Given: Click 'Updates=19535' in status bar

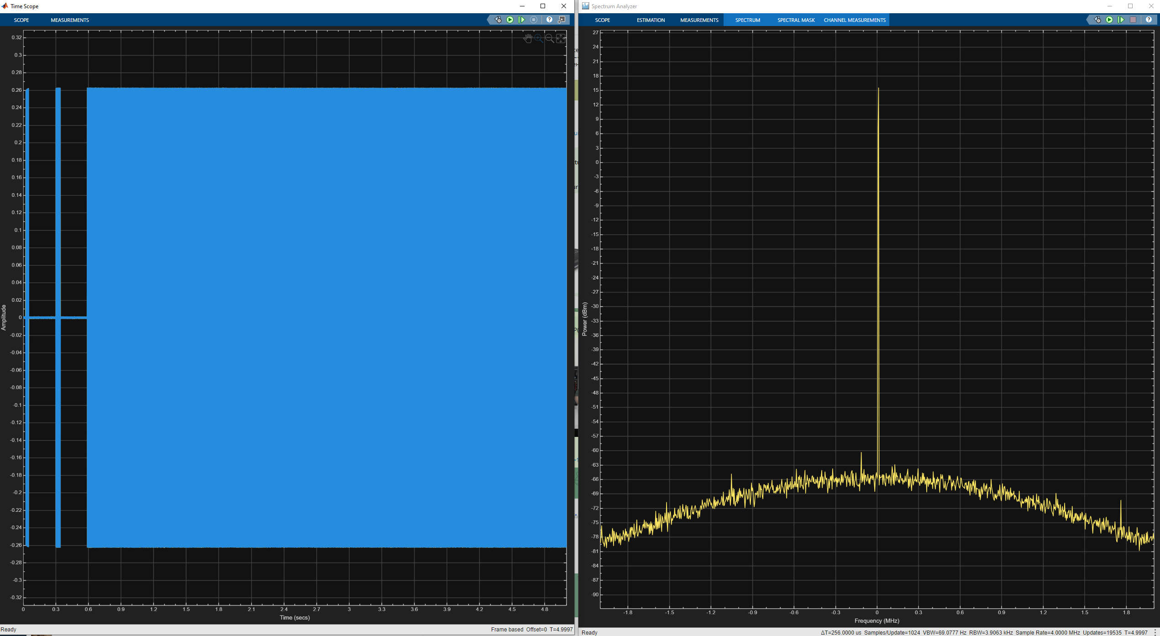Looking at the screenshot, I should (x=1102, y=632).
